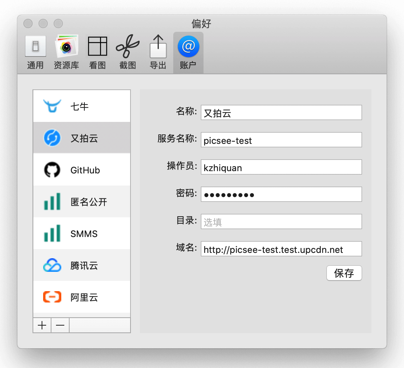Click the 匿名公开 green bar chart icon
The width and height of the screenshot is (404, 368).
52,201
